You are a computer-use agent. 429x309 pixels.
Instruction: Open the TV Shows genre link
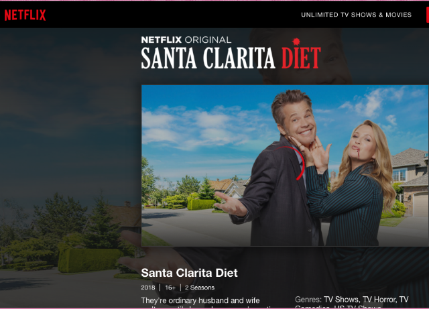click(x=343, y=300)
